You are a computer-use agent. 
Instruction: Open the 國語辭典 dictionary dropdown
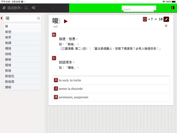(x=12, y=8)
